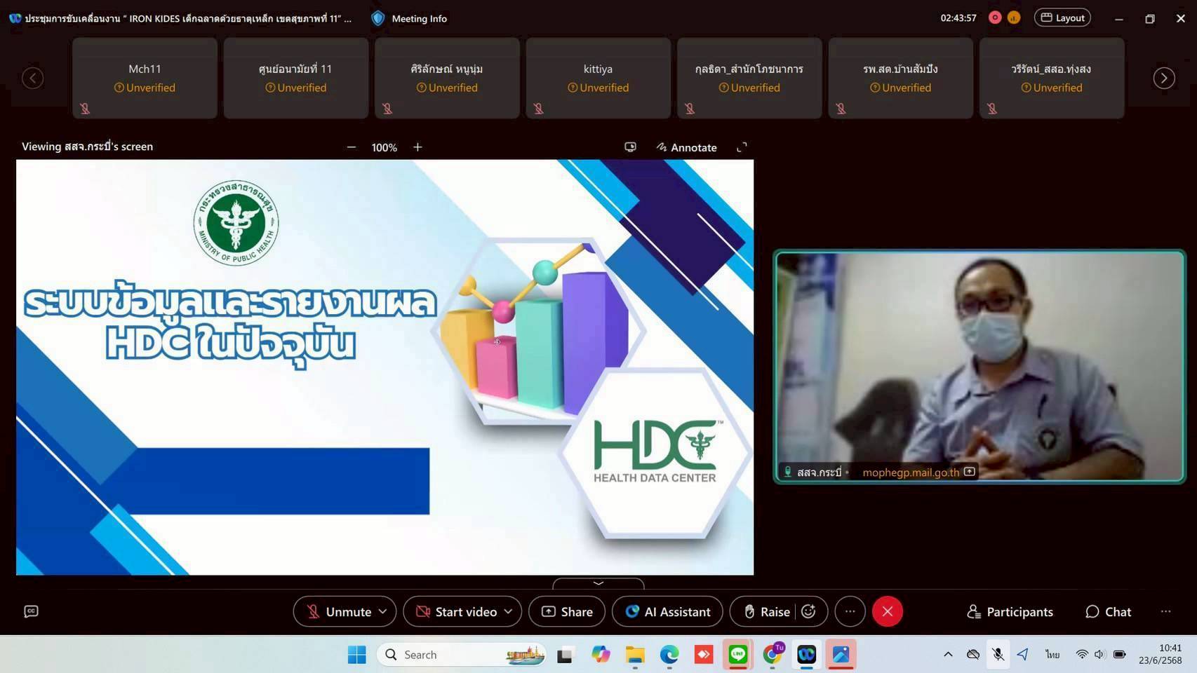This screenshot has width=1197, height=673.
Task: Open Copilot from taskbar
Action: click(x=601, y=655)
